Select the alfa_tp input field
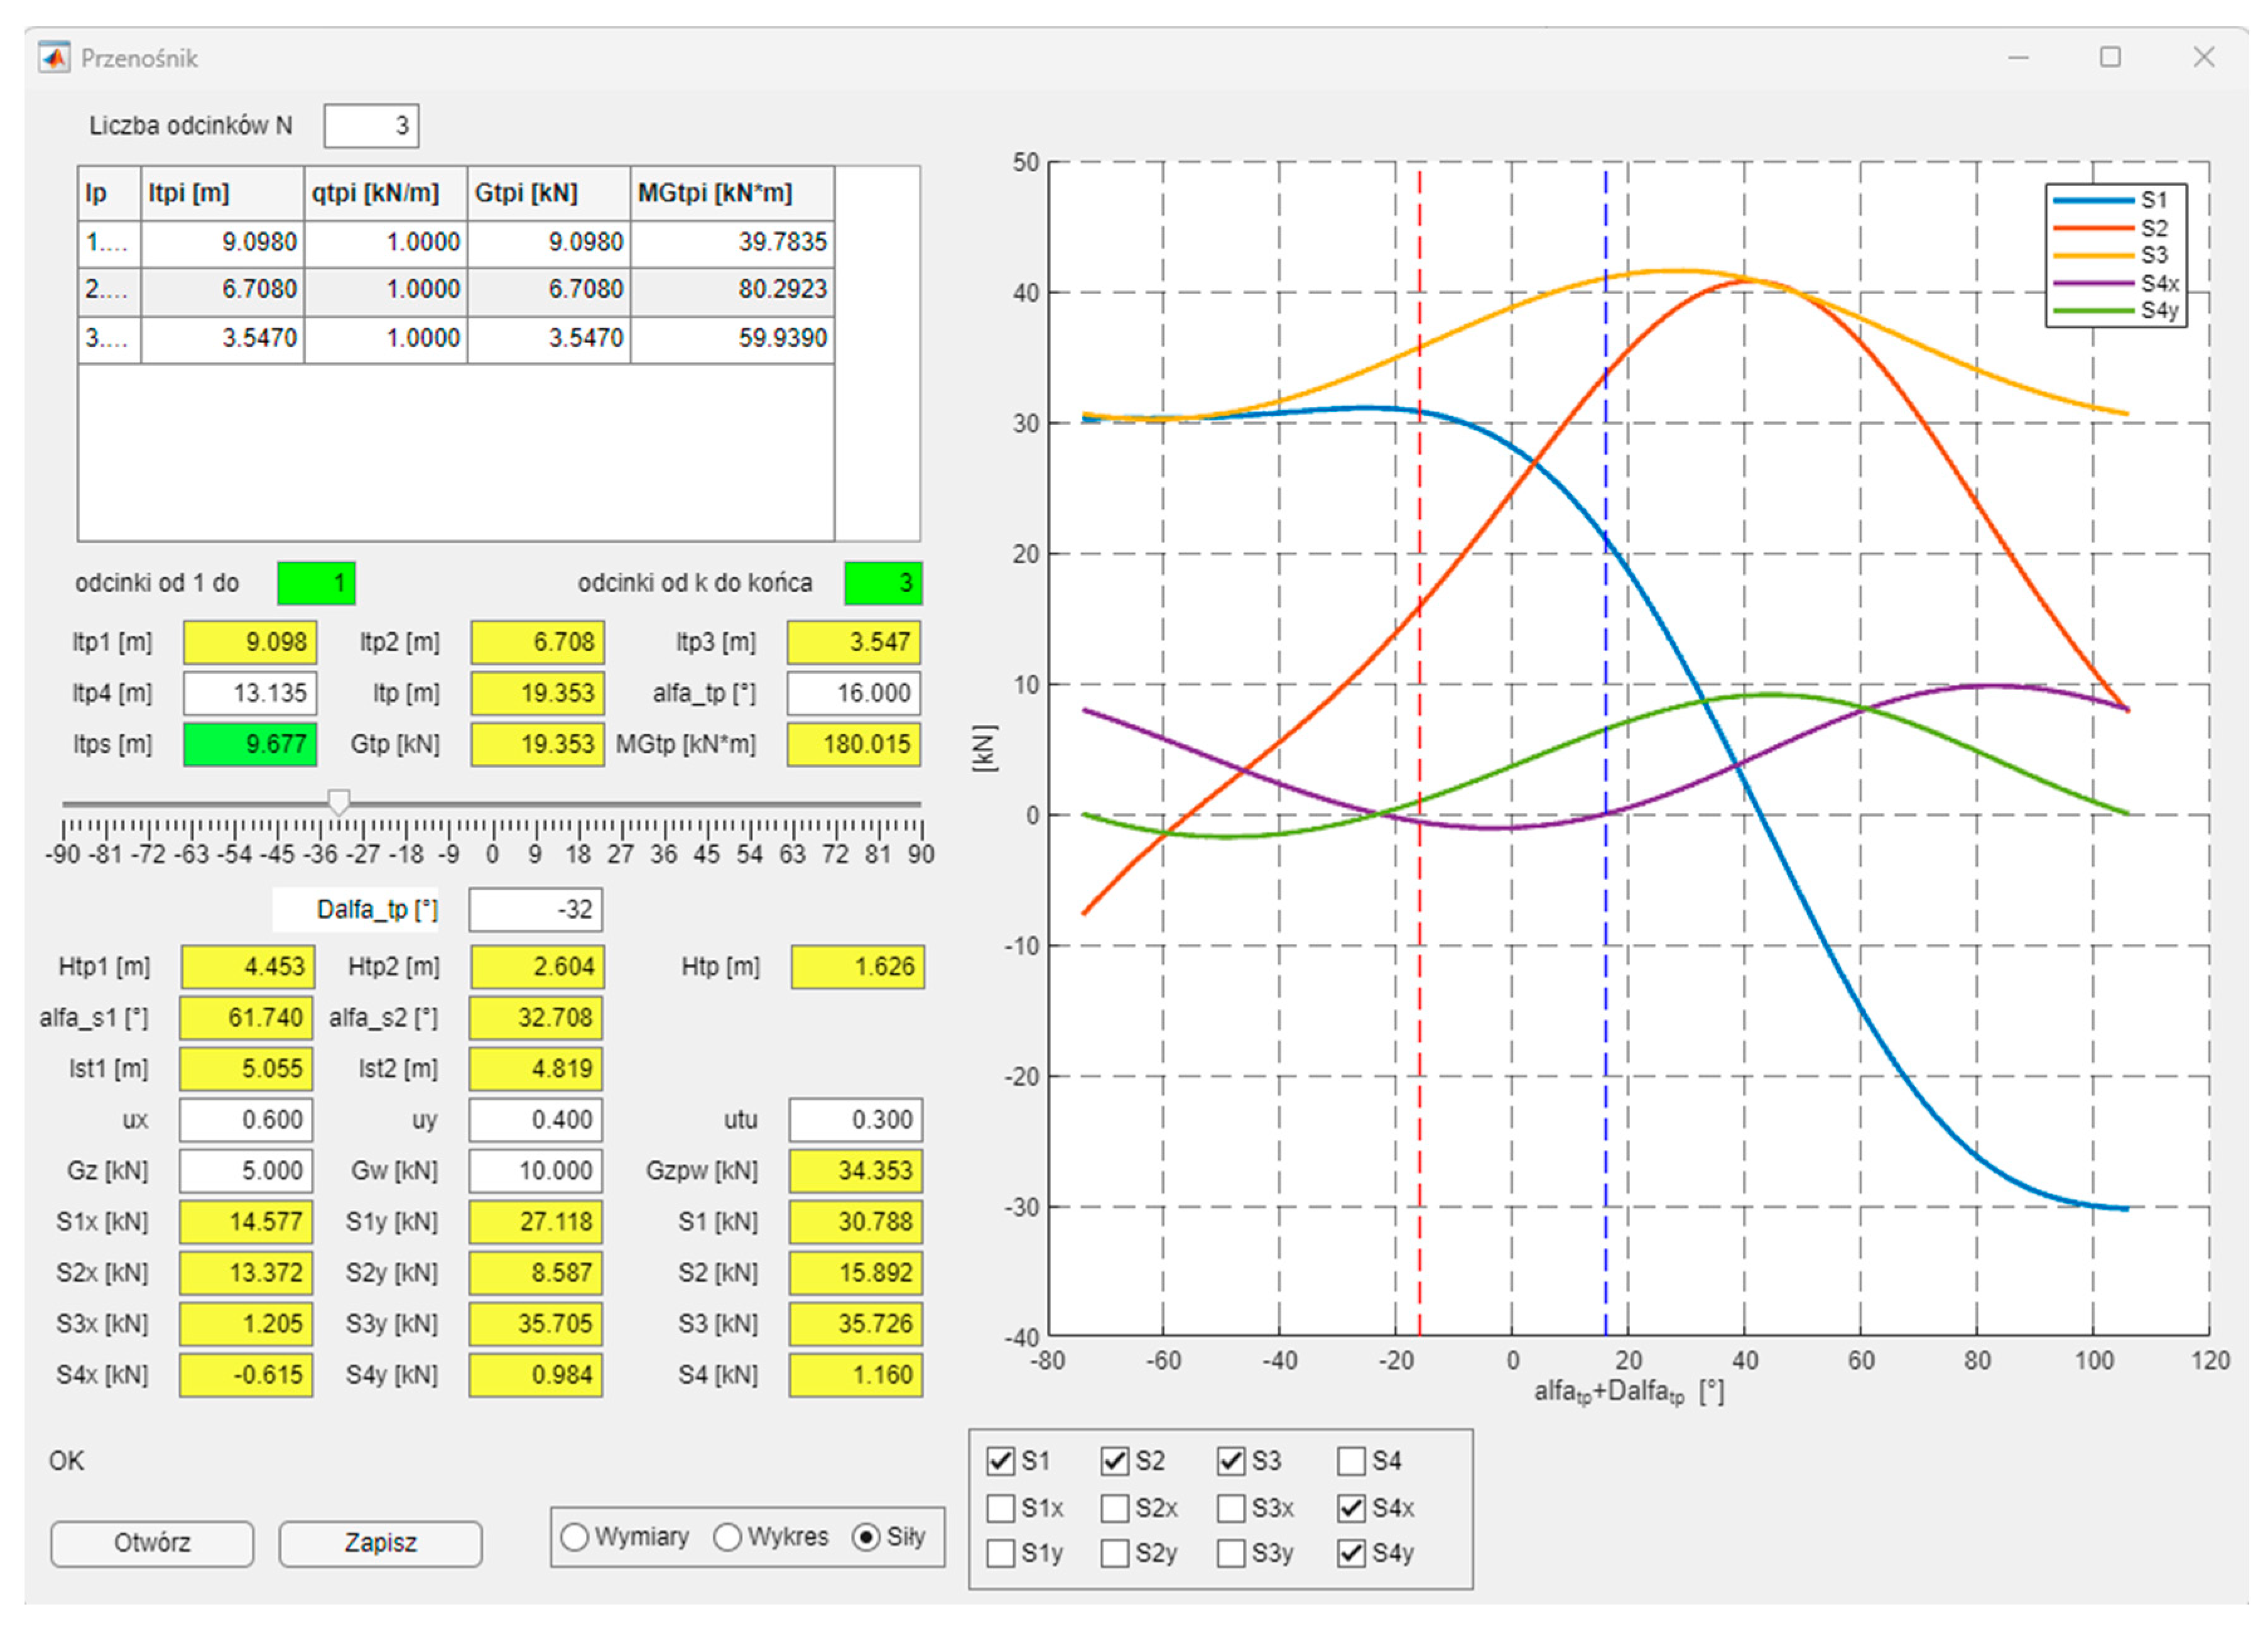This screenshot has height=1632, width=2268. [x=854, y=693]
